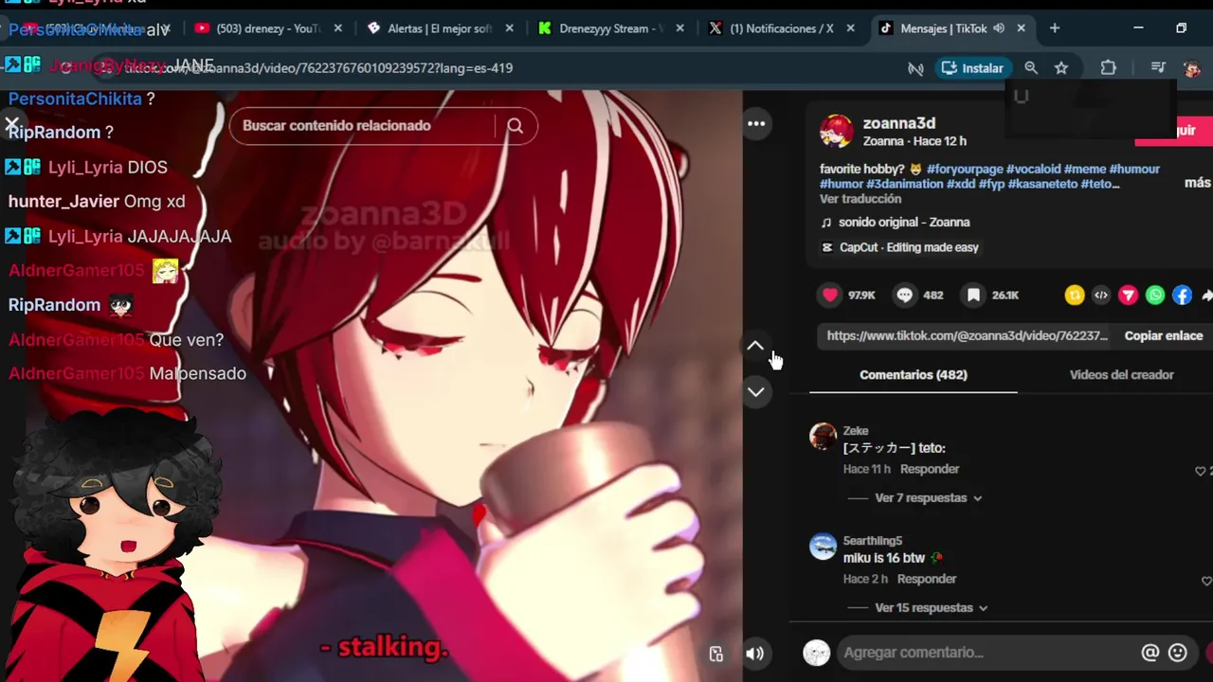Click the #vocaloid hashtag
Viewport: 1213px width, 682px height.
point(1033,170)
